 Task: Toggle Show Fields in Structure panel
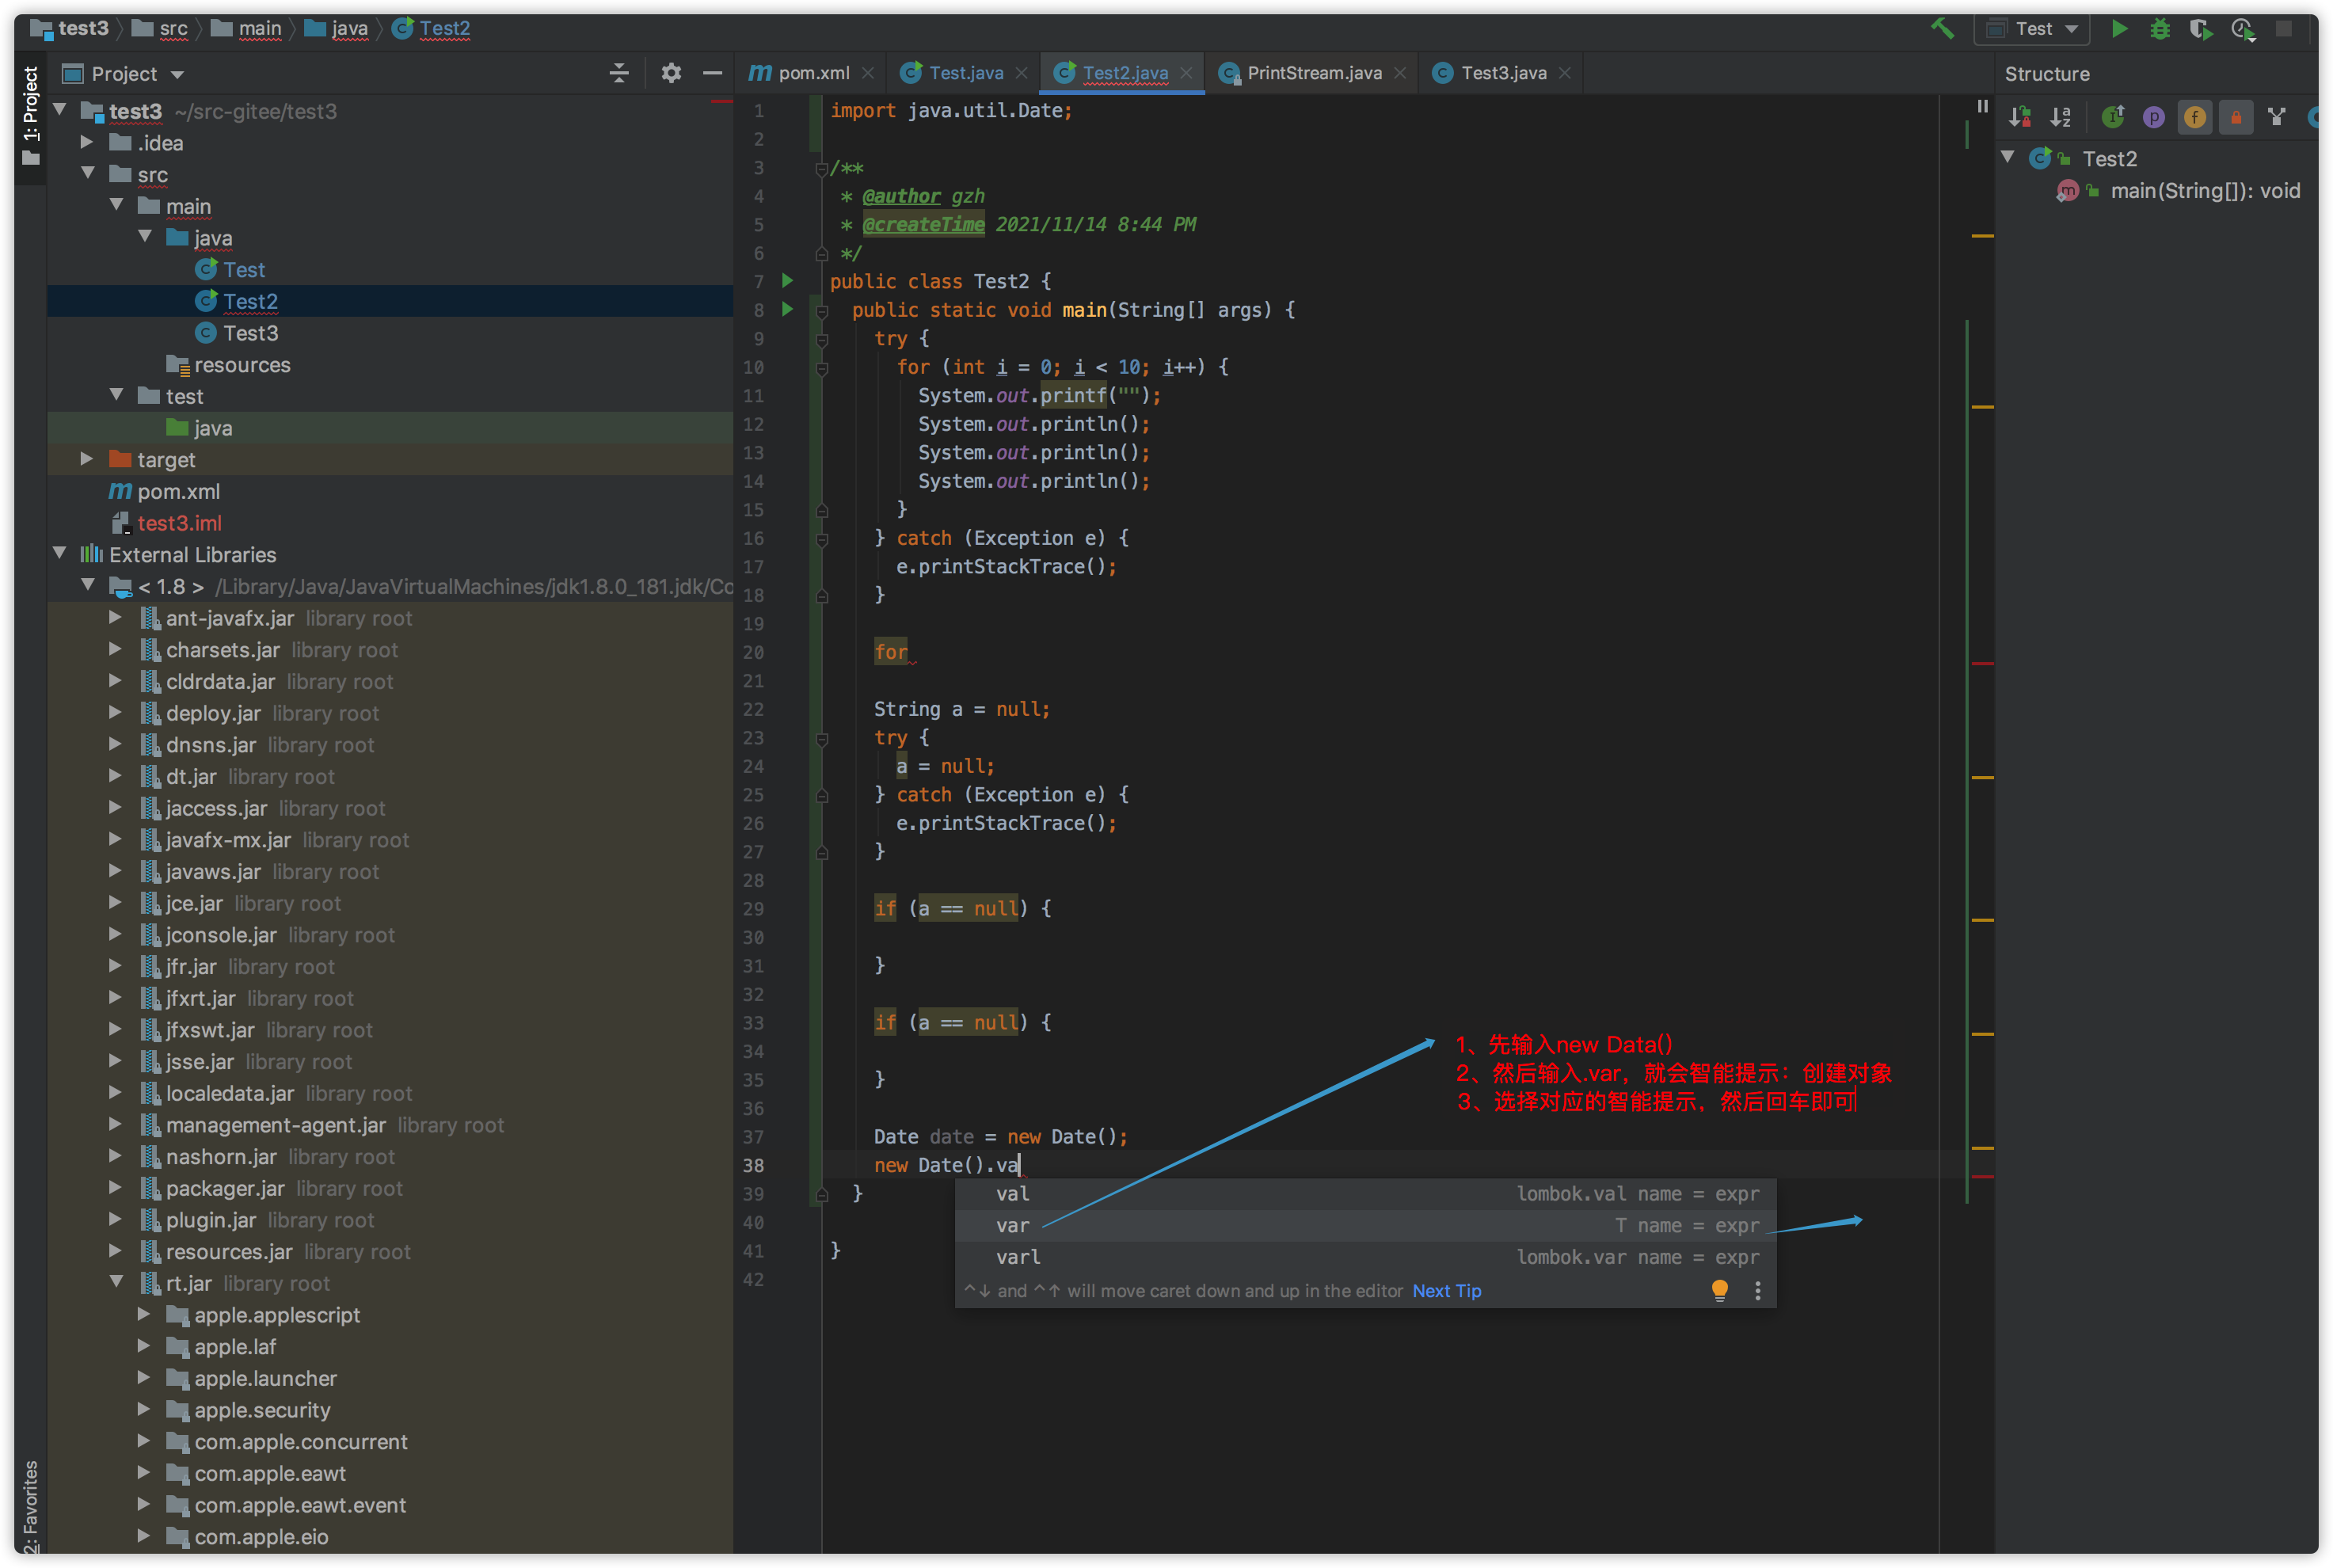point(2194,117)
